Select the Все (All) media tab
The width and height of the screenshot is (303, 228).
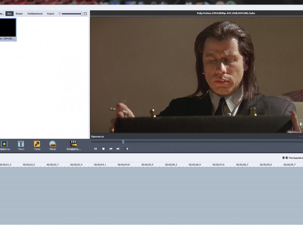tap(9, 13)
